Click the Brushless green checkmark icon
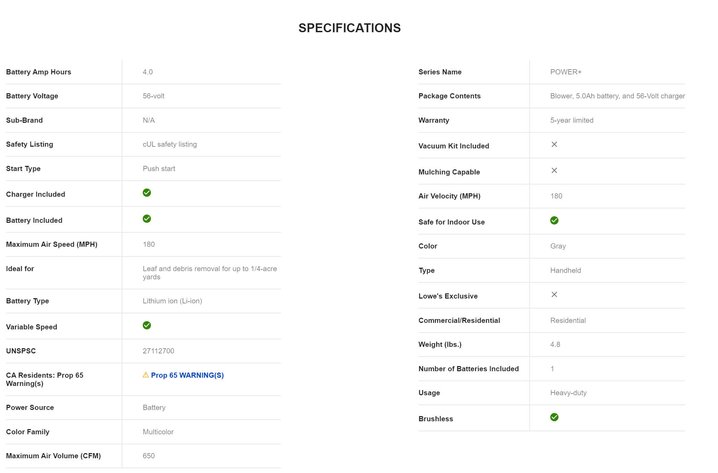Image resolution: width=718 pixels, height=473 pixels. pyautogui.click(x=554, y=417)
